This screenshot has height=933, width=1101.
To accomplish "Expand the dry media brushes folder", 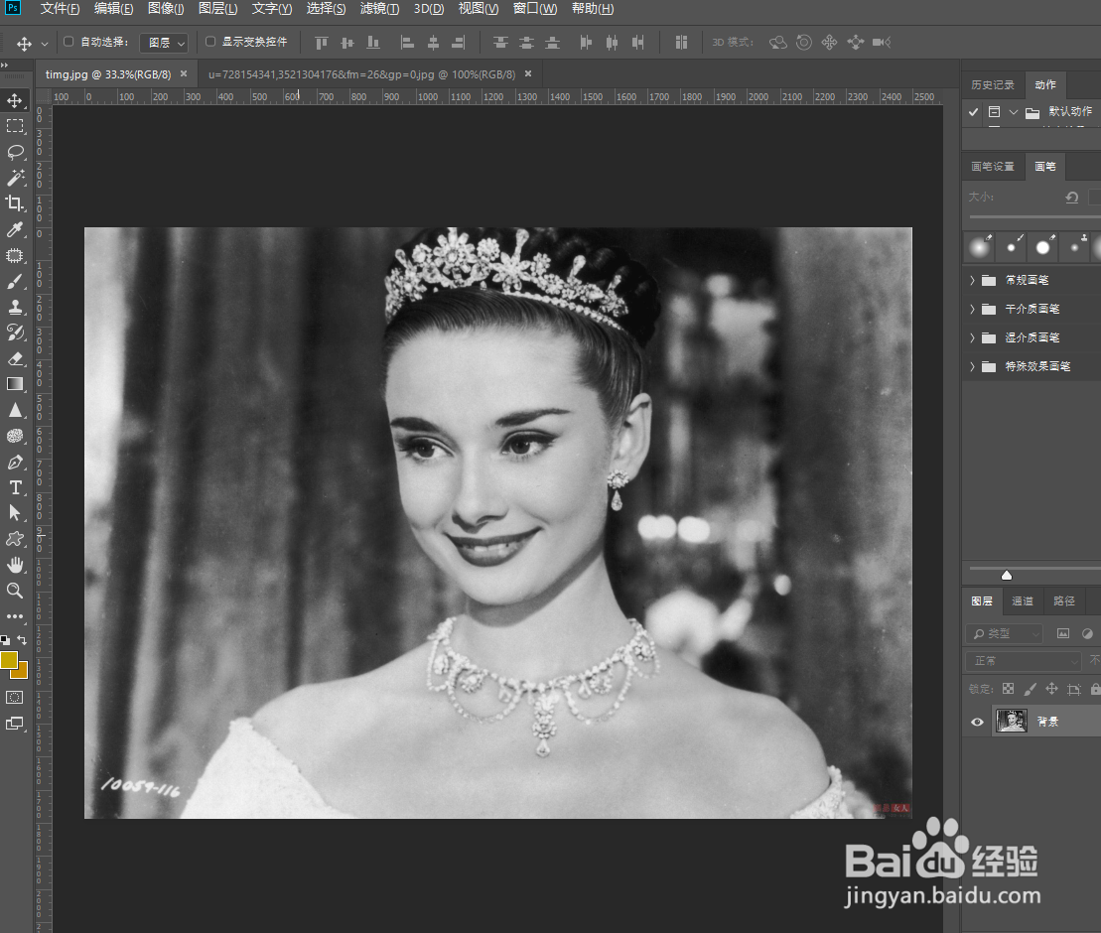I will [973, 309].
